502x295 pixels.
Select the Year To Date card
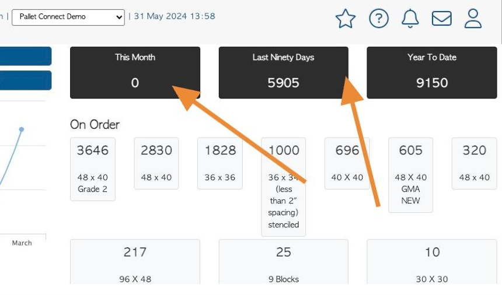(x=431, y=72)
